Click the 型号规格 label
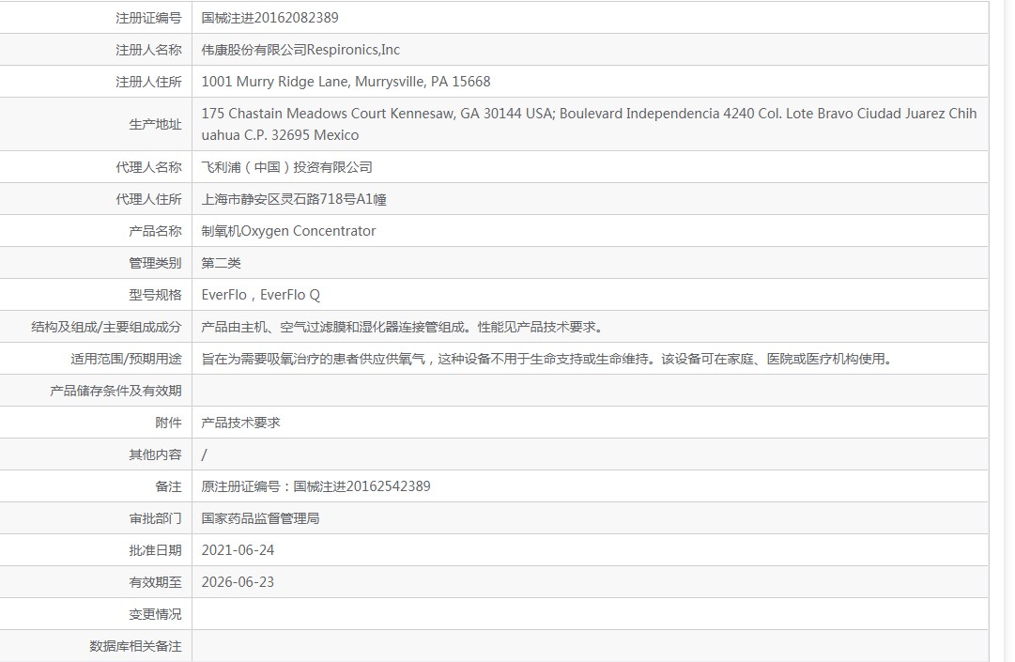Viewport: 1015px width, 662px height. tap(155, 295)
